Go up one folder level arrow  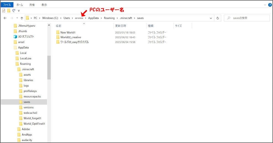tap(22, 18)
